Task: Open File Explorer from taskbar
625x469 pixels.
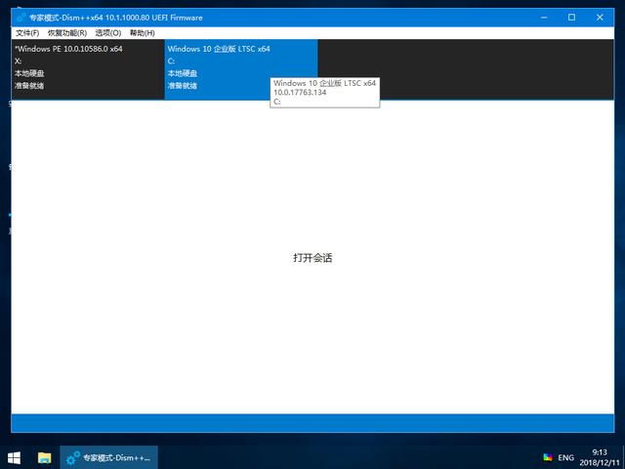Action: (44, 457)
